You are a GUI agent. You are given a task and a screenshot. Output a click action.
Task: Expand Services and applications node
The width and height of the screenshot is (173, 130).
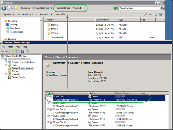6,62
